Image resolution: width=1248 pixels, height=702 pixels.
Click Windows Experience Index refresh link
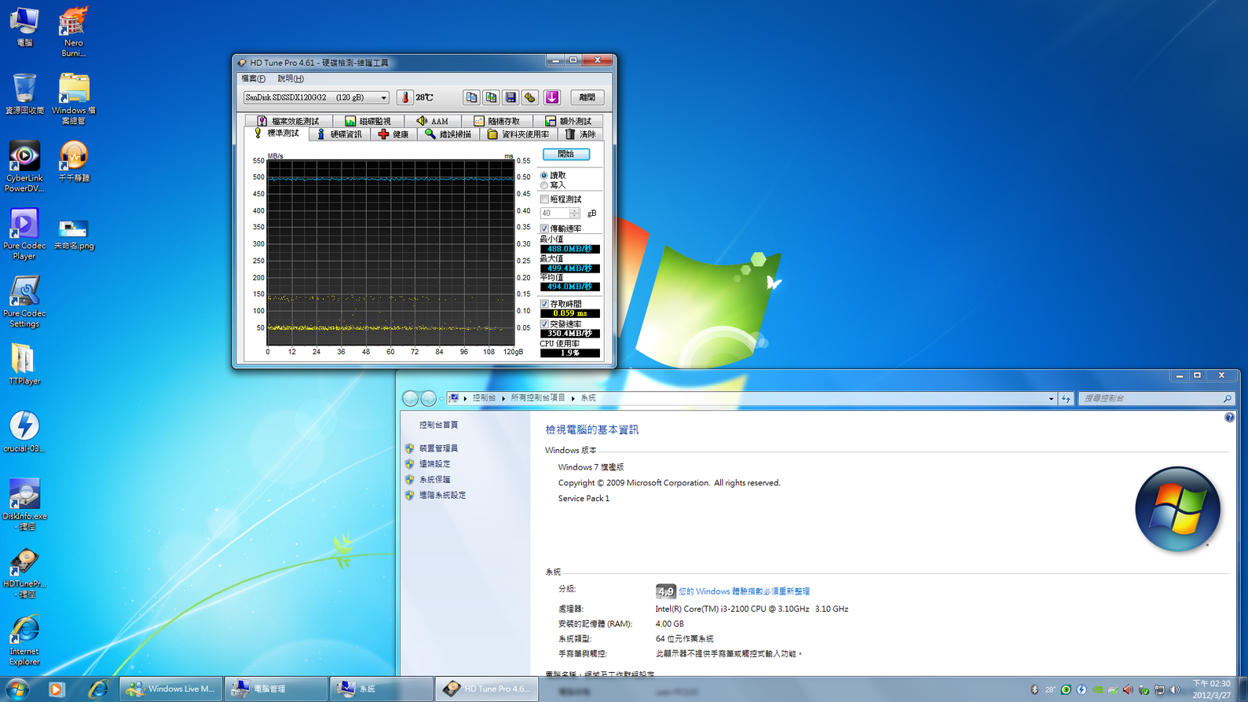(744, 591)
